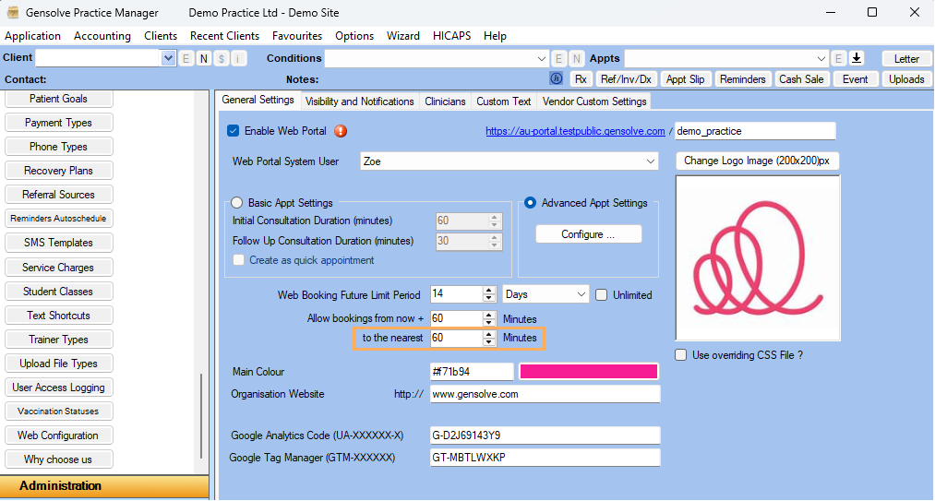Click the Organisation Website input field

point(545,394)
